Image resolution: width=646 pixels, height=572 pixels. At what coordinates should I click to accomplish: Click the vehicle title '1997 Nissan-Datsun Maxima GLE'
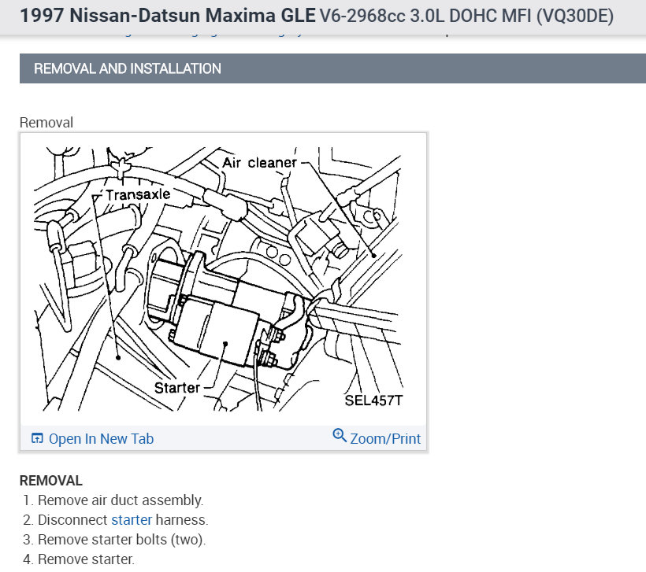[167, 16]
